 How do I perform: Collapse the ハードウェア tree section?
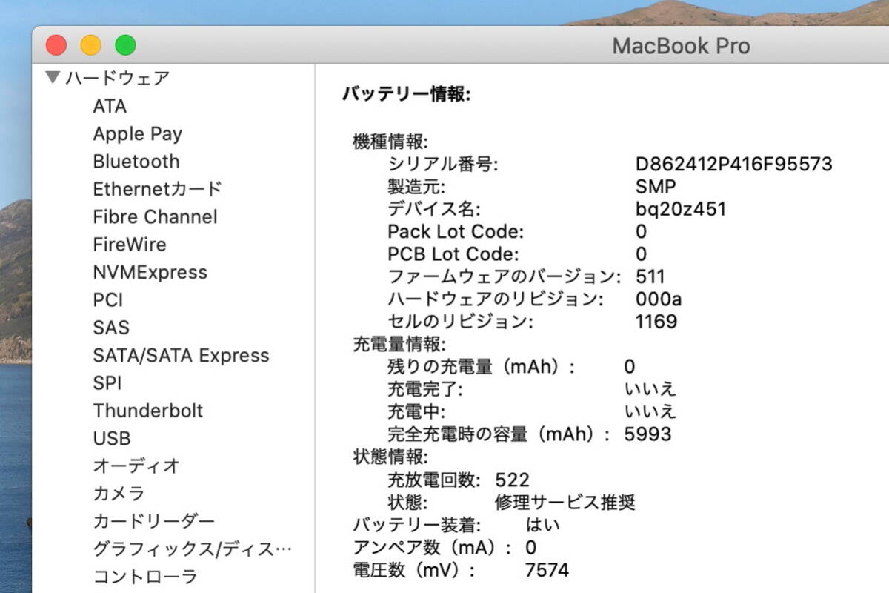(52, 78)
